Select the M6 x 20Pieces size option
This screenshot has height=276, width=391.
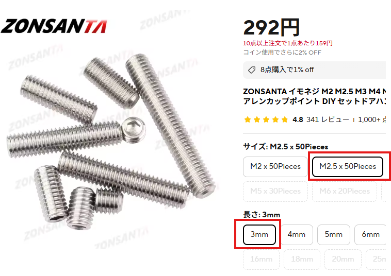[345, 191]
